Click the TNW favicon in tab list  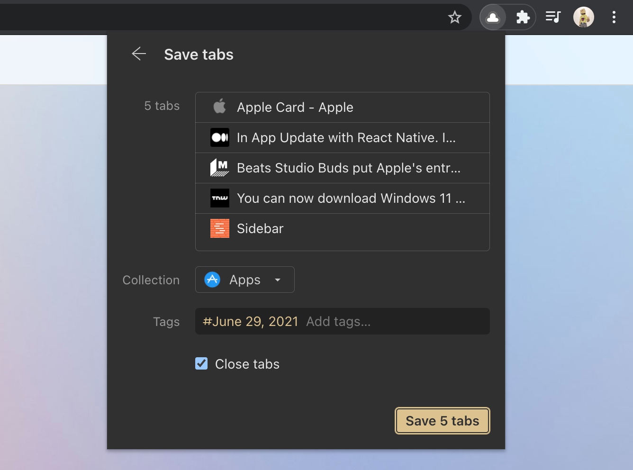[219, 198]
